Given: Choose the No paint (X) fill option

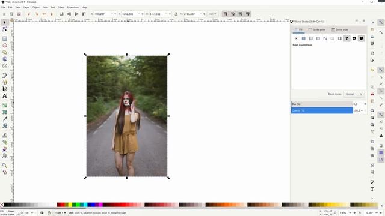Looking at the screenshot, I should pyautogui.click(x=297, y=38).
